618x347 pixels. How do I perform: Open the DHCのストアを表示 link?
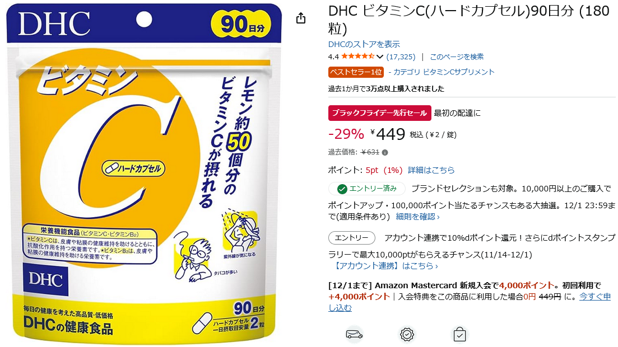[x=364, y=44]
